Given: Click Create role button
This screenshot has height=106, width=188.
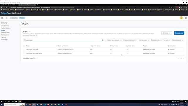Looking at the screenshot, I should (x=179, y=33).
